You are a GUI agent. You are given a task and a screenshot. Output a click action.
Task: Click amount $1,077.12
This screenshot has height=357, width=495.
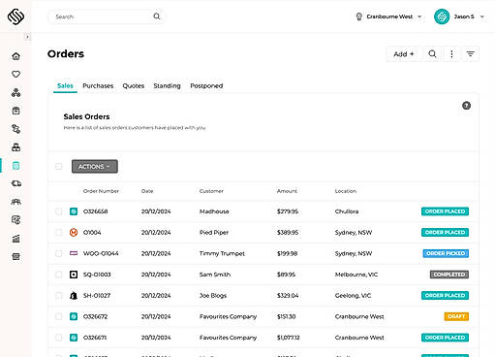click(x=289, y=338)
